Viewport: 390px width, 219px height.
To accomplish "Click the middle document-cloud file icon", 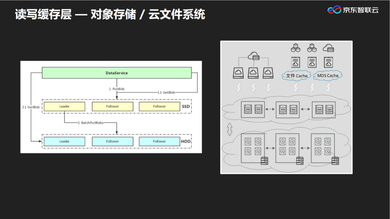I will 312,62.
